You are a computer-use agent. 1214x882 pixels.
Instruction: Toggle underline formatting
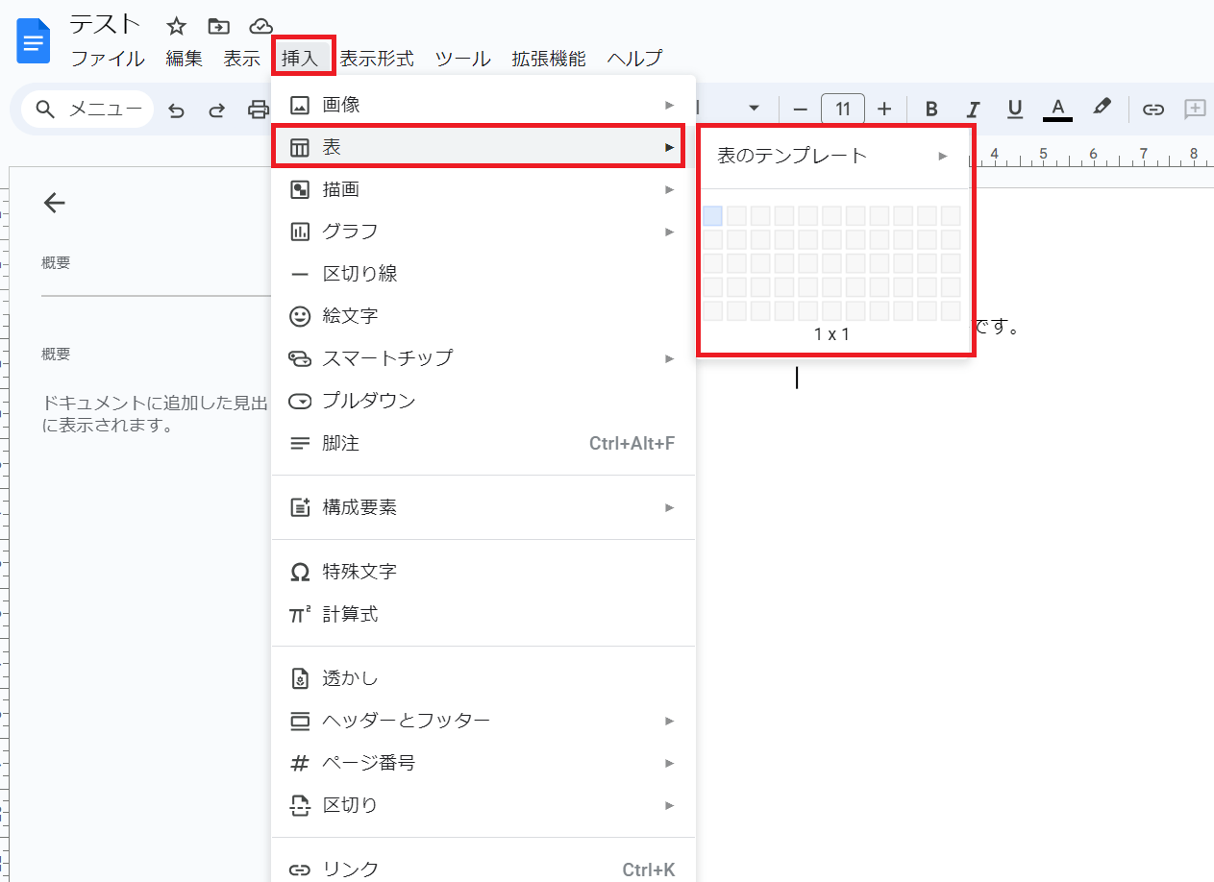point(1014,109)
